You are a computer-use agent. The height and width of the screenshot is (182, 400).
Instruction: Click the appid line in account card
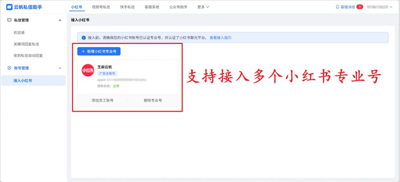[x=122, y=80]
